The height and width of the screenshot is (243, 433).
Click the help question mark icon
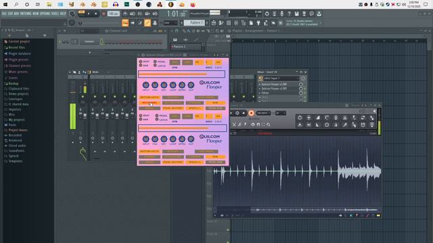tap(289, 13)
